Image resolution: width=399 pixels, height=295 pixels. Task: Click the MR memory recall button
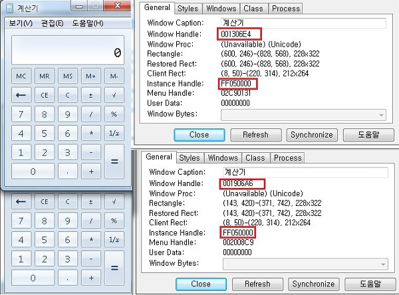[x=45, y=76]
